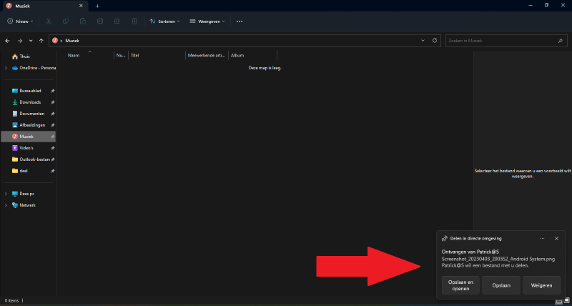
Task: Open Downloads in the sidebar
Action: click(x=30, y=102)
